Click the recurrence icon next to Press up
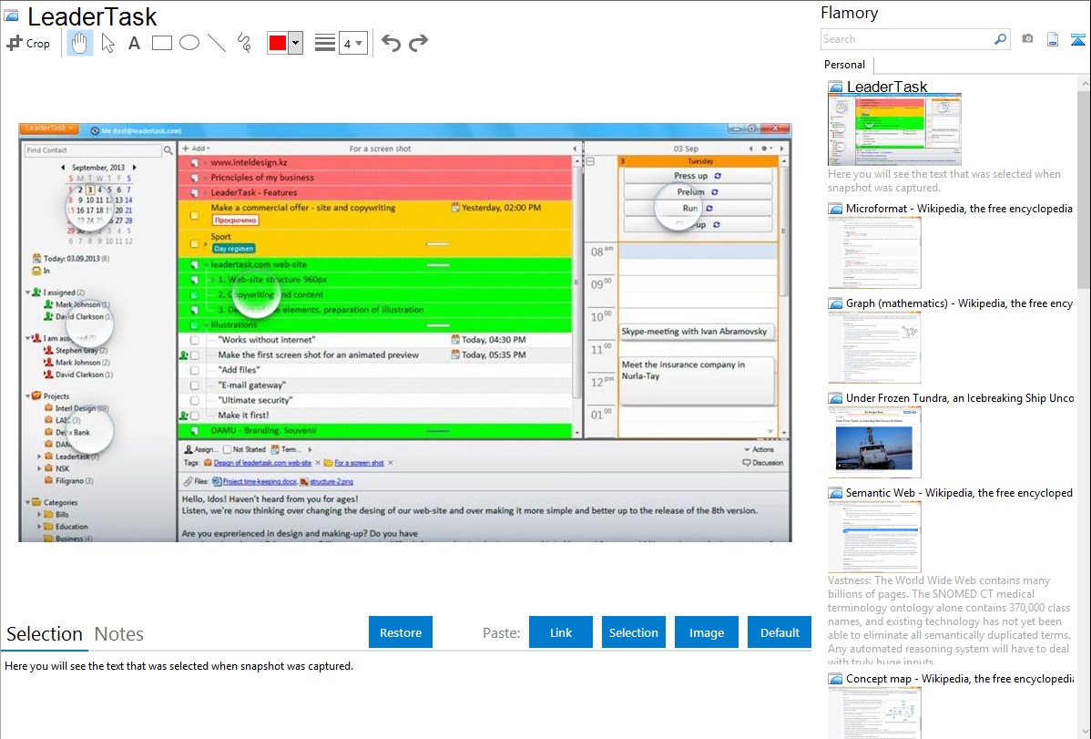The height and width of the screenshot is (739, 1091). [x=718, y=176]
